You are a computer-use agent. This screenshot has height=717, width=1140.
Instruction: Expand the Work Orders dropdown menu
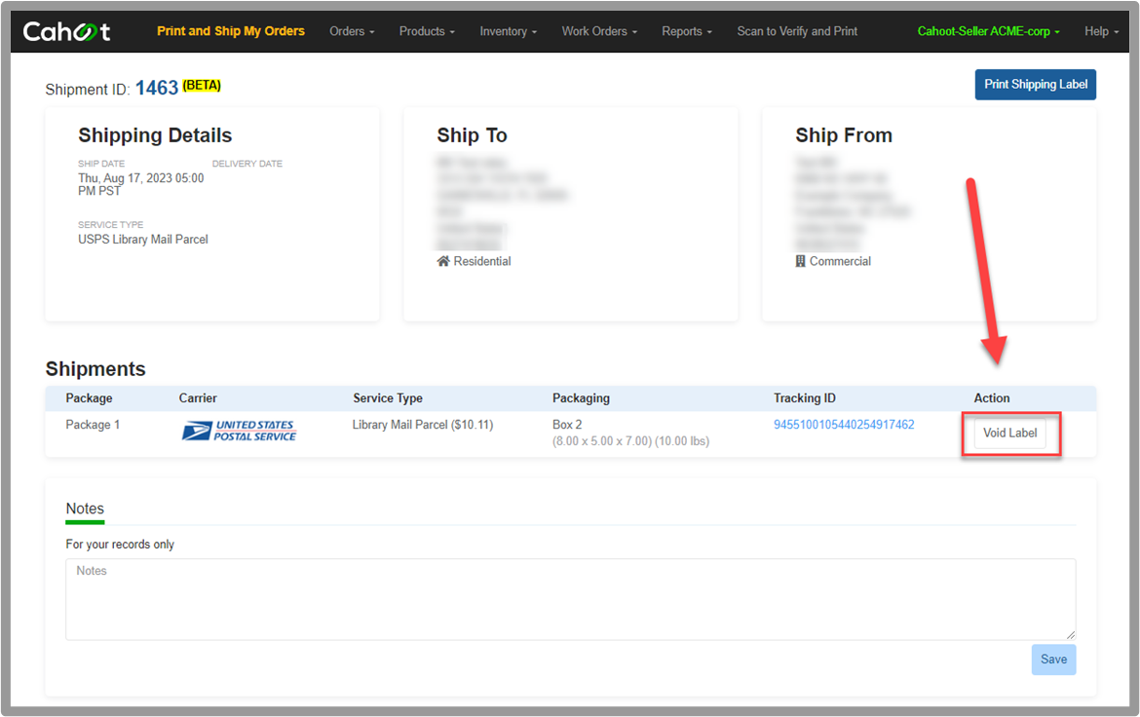point(599,31)
